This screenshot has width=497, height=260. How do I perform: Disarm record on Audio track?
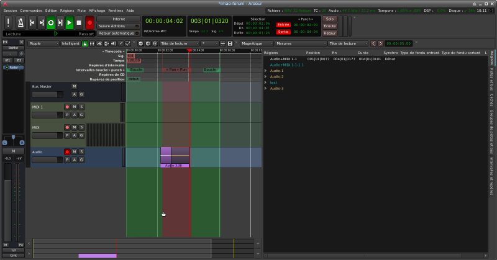pyautogui.click(x=67, y=152)
